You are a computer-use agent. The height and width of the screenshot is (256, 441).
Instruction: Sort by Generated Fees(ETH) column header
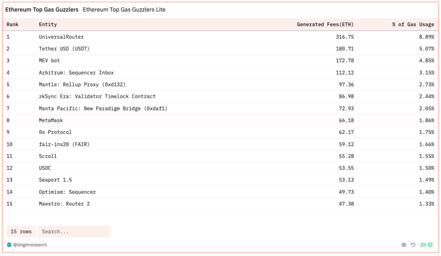(x=325, y=24)
